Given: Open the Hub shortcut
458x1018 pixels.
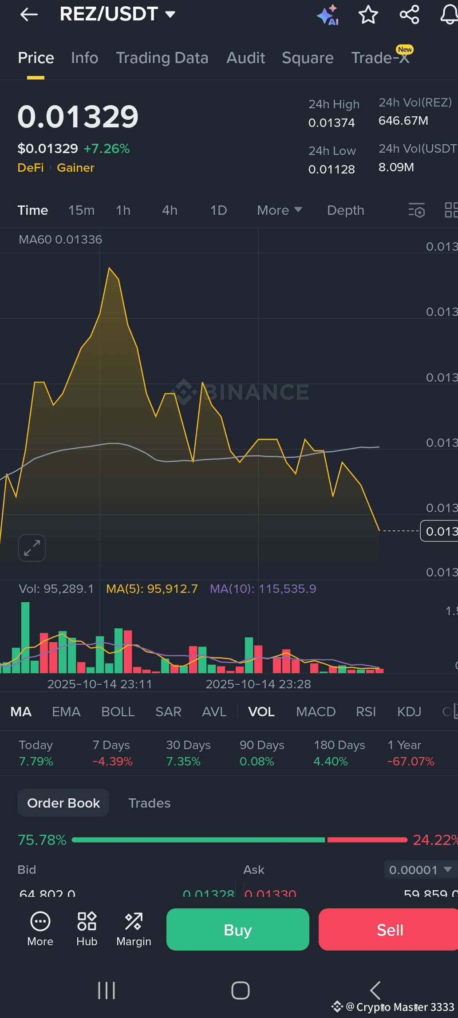Looking at the screenshot, I should point(87,929).
